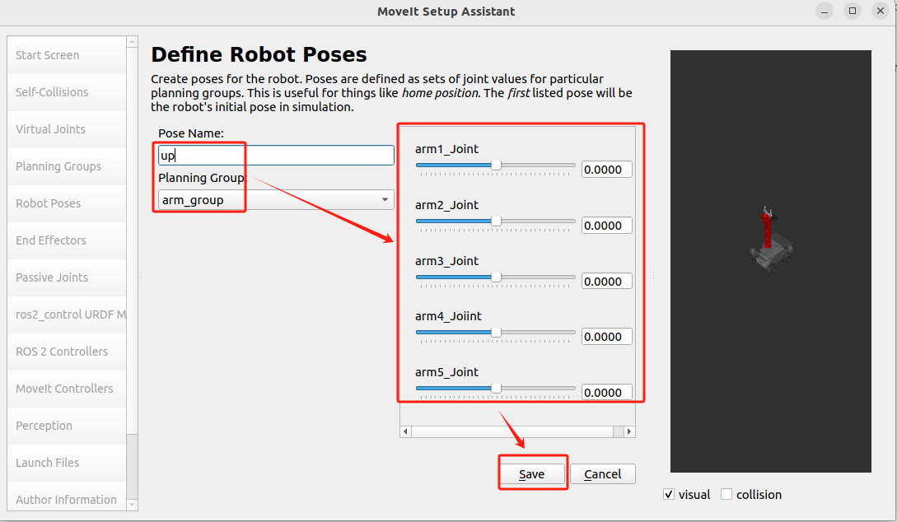Select ROS 2 Controllers section
Screen dimensions: 897x522
[67, 352]
